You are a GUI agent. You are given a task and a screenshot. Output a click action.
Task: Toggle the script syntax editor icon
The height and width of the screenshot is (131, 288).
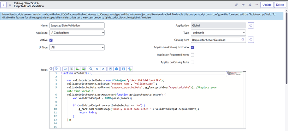tap(57, 69)
